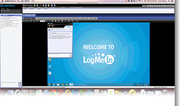Open the Edit menu in the menu bar
This screenshot has width=182, height=106.
tap(22, 1)
